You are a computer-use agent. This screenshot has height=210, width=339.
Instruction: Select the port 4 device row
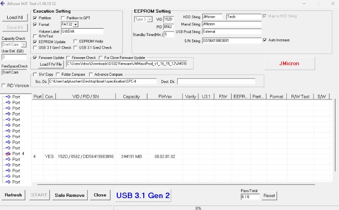coord(127,156)
